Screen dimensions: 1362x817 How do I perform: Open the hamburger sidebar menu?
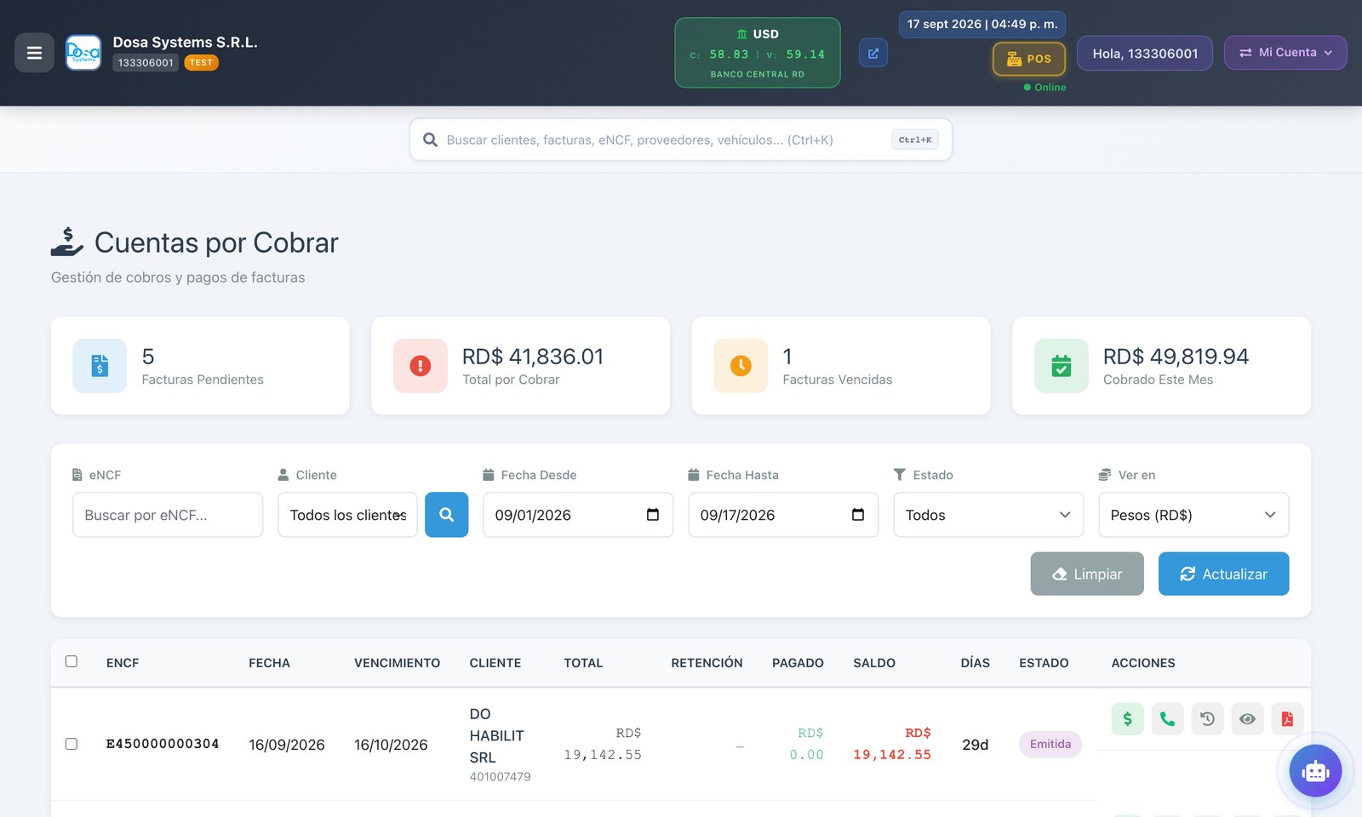(34, 53)
